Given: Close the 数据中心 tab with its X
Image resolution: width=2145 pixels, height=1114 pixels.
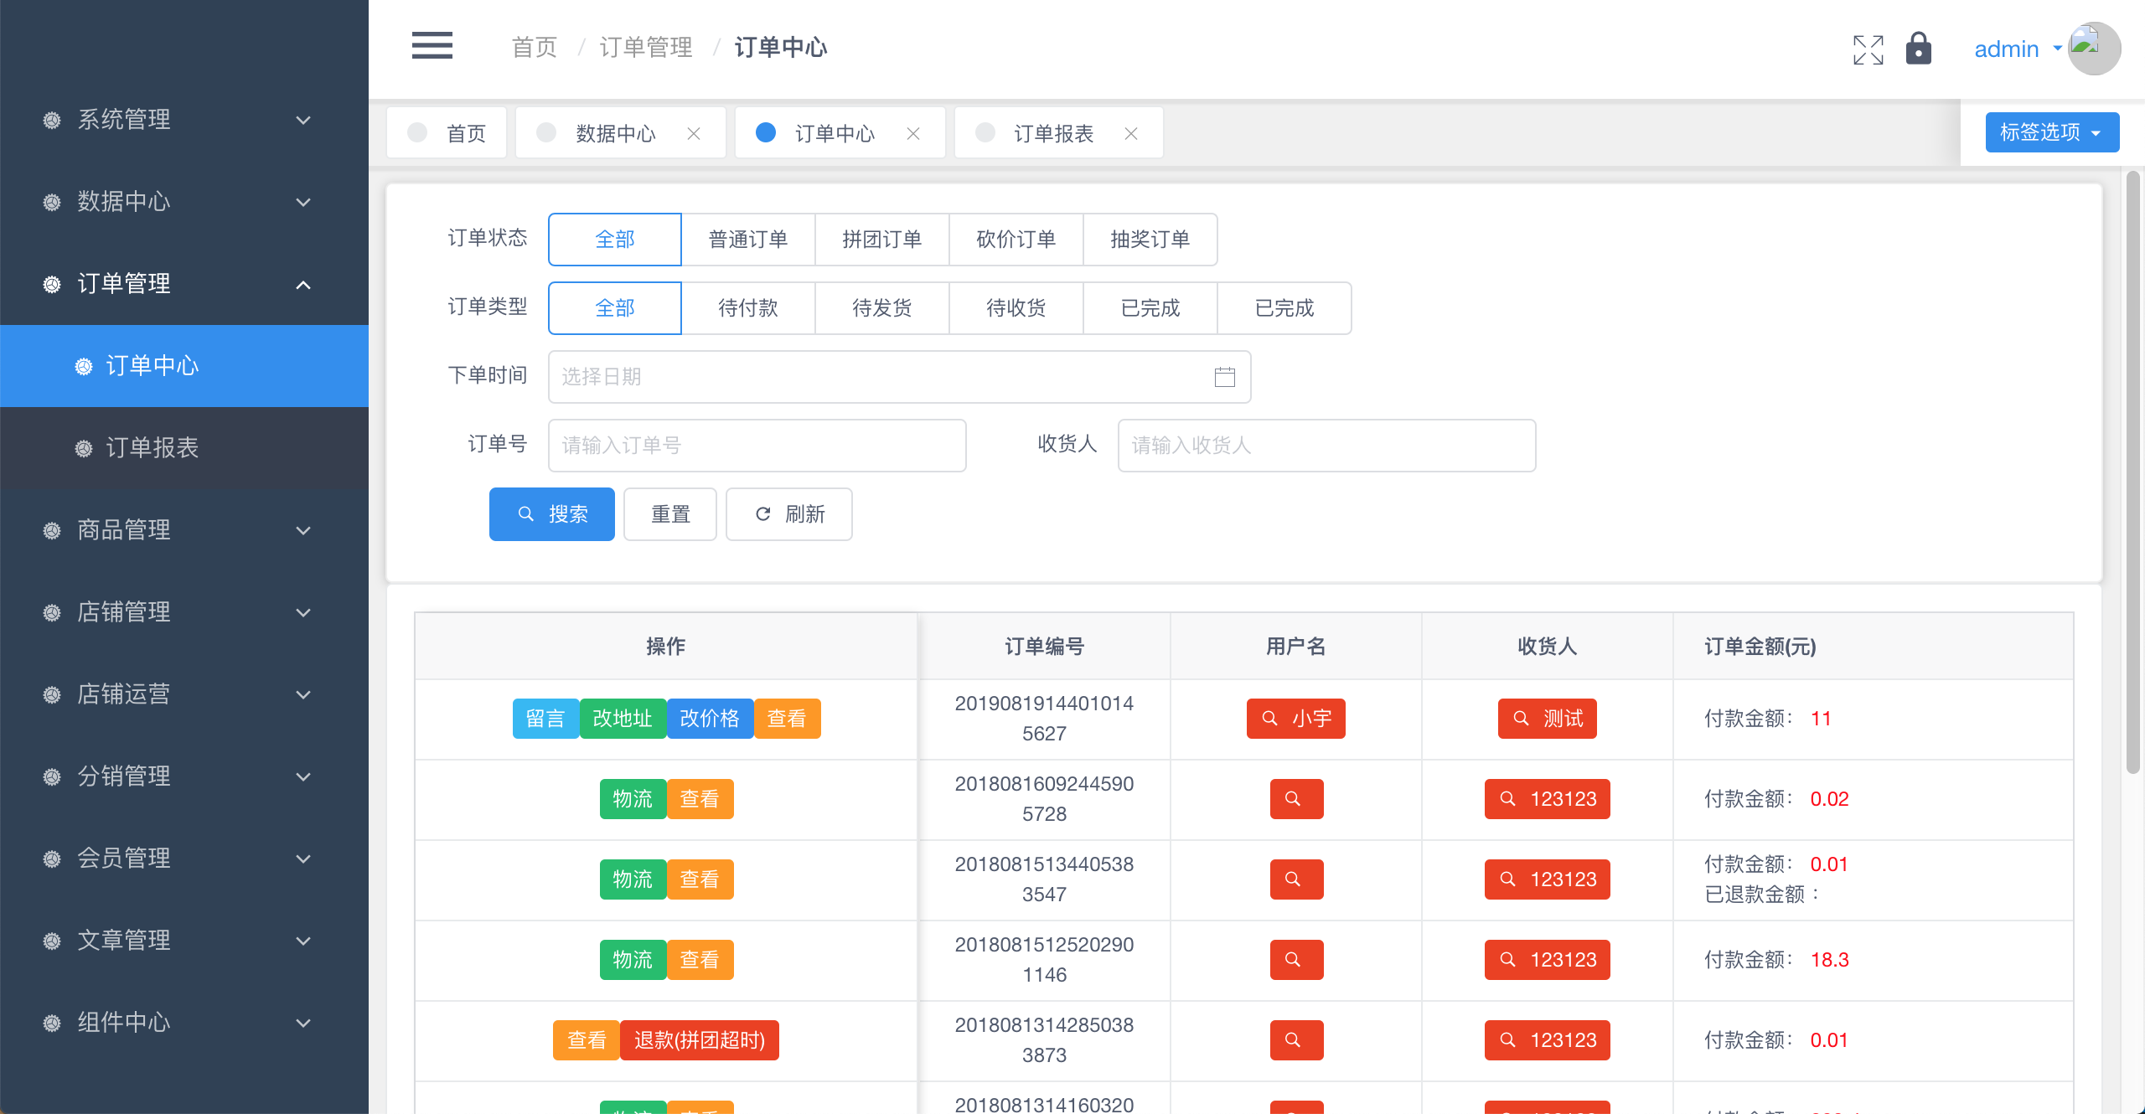Looking at the screenshot, I should (x=694, y=134).
